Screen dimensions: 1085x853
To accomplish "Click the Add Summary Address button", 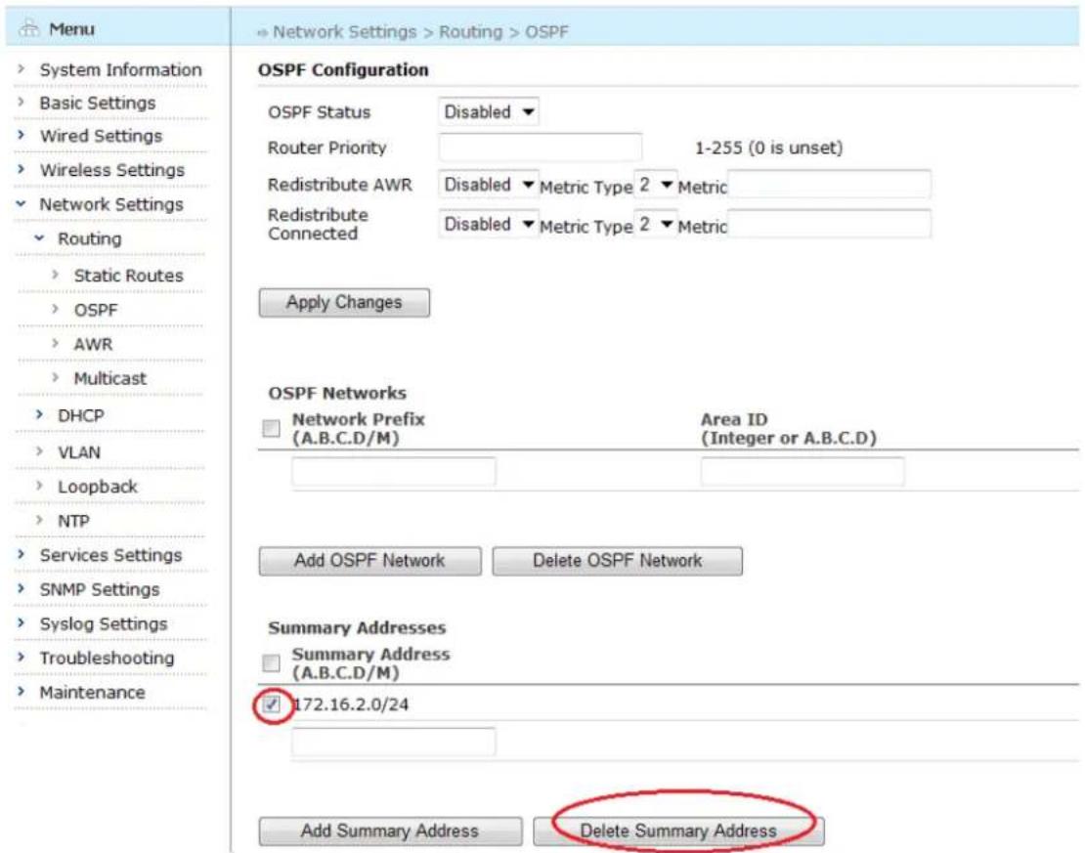I will coord(390,831).
